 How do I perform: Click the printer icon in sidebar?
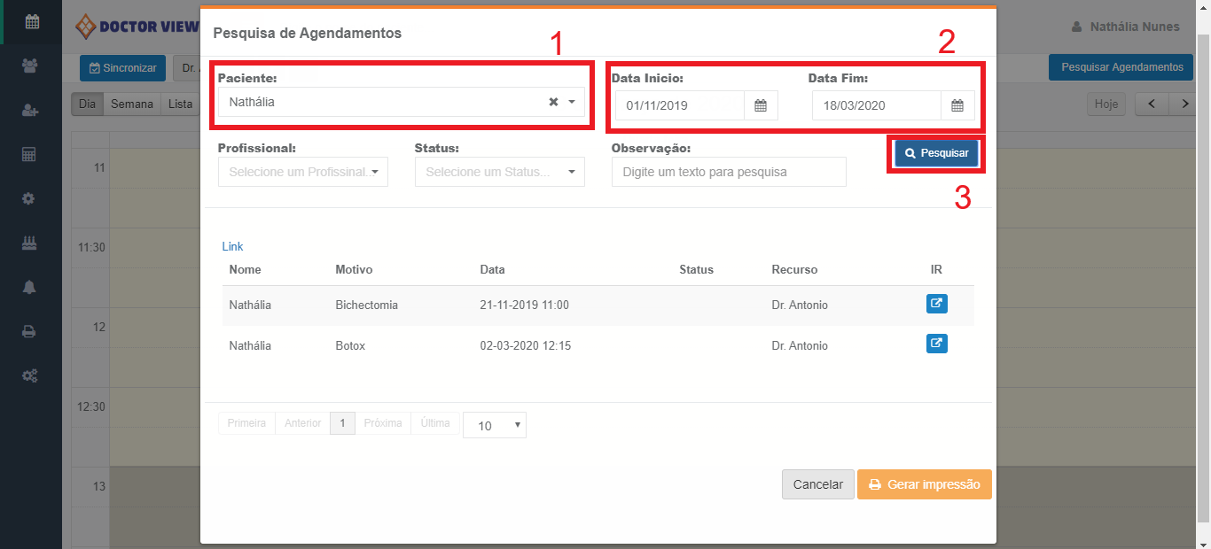(29, 331)
